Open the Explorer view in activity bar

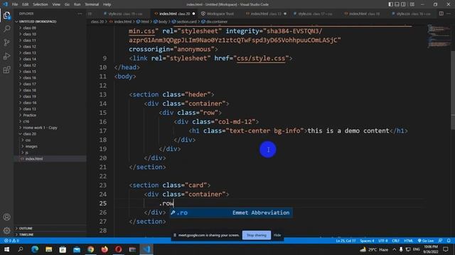(6, 16)
